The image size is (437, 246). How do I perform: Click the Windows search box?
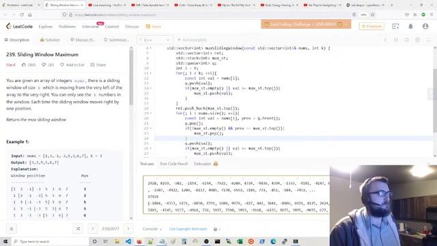[x=50, y=241]
